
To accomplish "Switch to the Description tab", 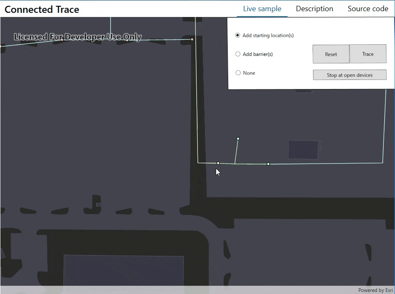I will (314, 8).
